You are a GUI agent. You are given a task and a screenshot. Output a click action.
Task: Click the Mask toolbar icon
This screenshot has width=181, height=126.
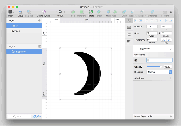coord(108,12)
